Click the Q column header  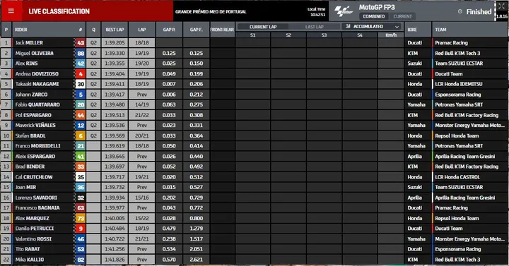click(x=93, y=30)
